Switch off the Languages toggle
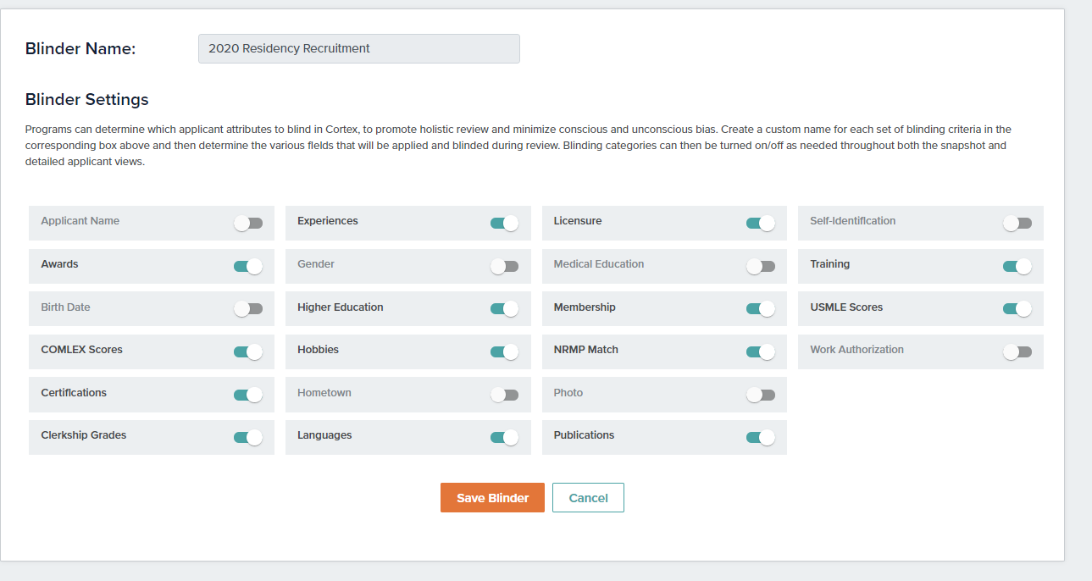1092x581 pixels. [505, 437]
